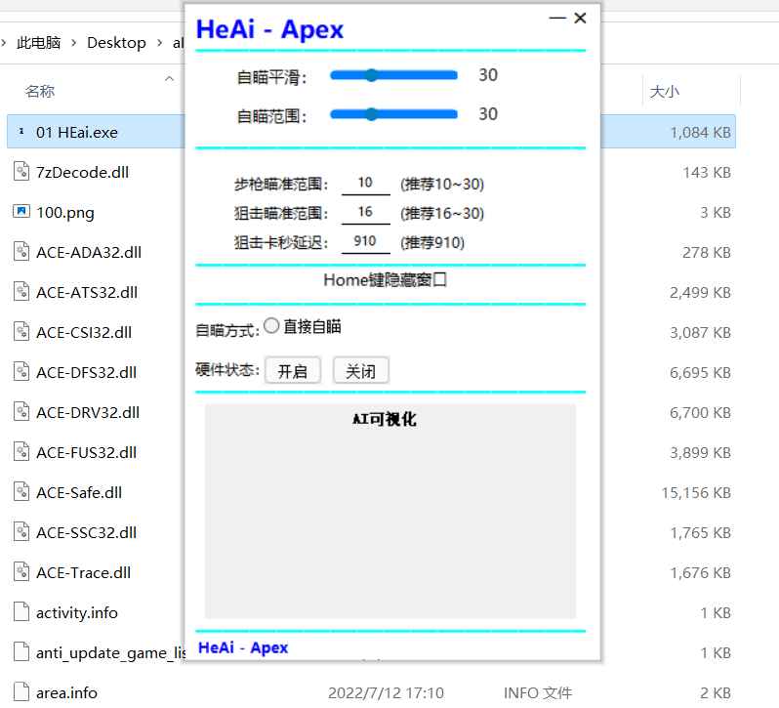Image resolution: width=779 pixels, height=708 pixels.
Task: Click the 01 HEai.exe file icon
Action: [x=21, y=132]
